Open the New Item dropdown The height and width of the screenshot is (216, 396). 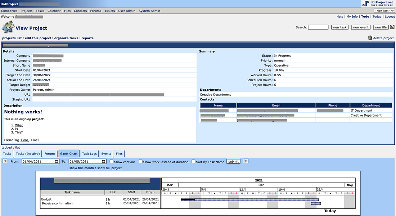point(384,11)
